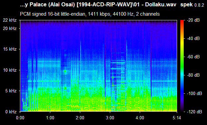Select the 10 kHz frequency axis label

10,70
